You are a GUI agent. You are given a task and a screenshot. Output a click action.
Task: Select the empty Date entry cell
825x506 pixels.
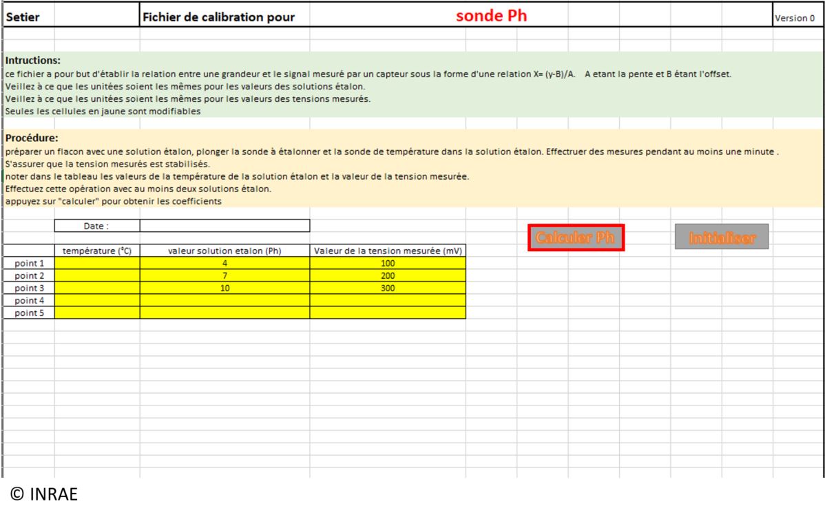click(x=224, y=226)
